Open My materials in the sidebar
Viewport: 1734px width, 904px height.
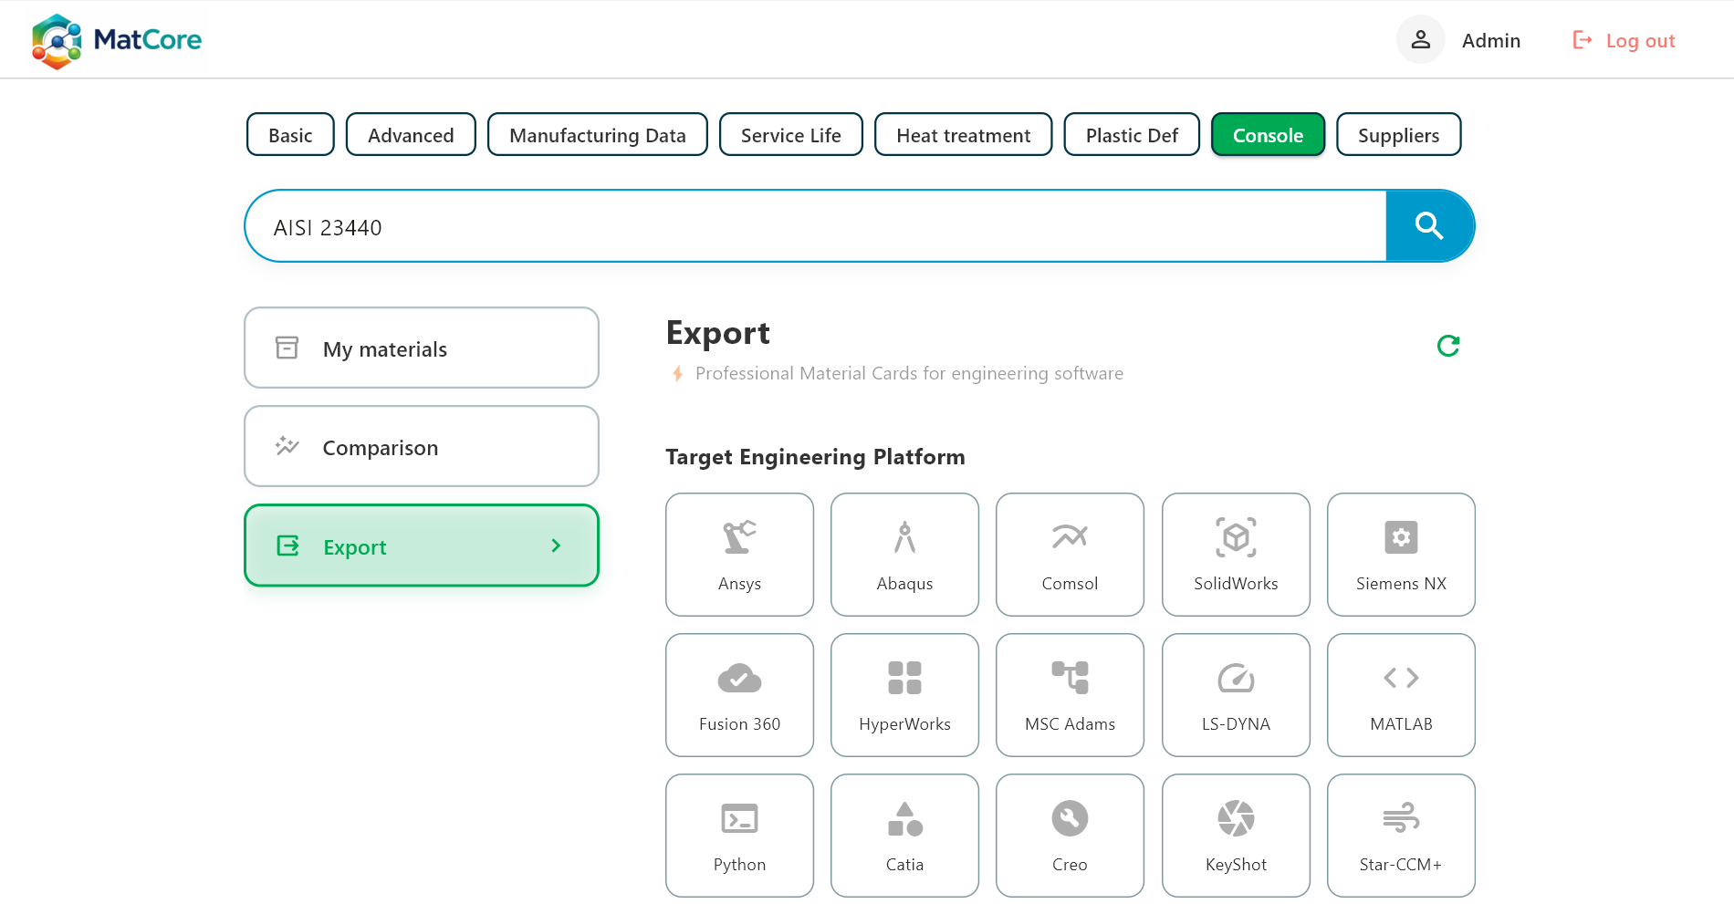[x=422, y=348]
